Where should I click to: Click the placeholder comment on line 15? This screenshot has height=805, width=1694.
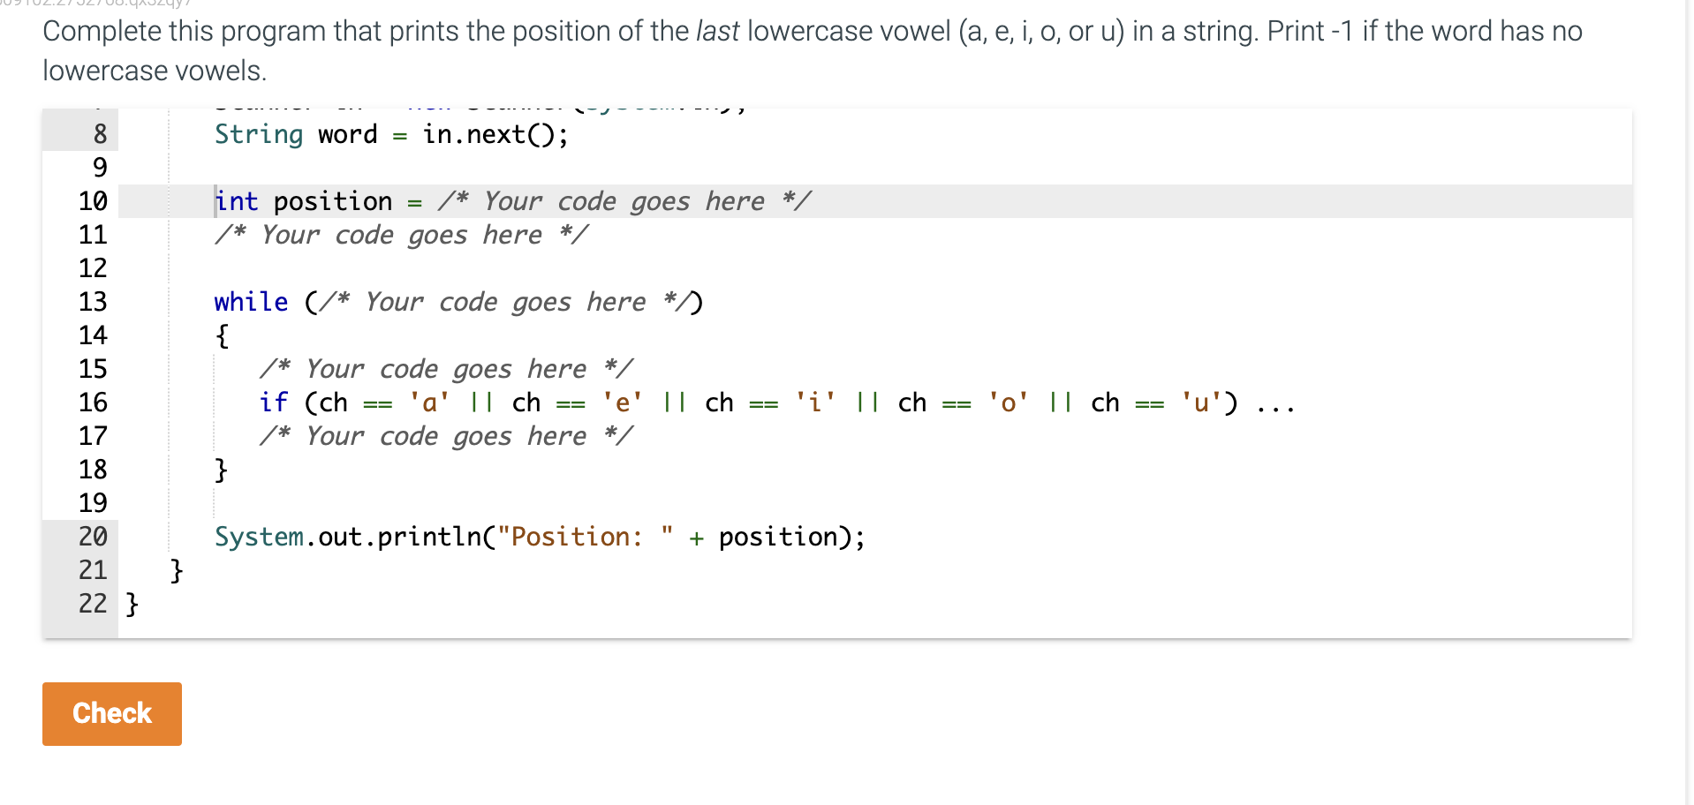447,369
